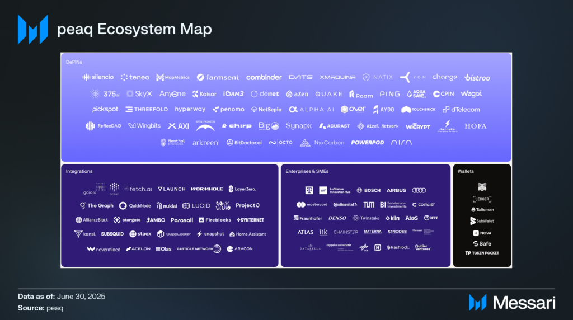This screenshot has width=573, height=320.
Task: Click the Messari mark beside the title
Action: (32, 29)
